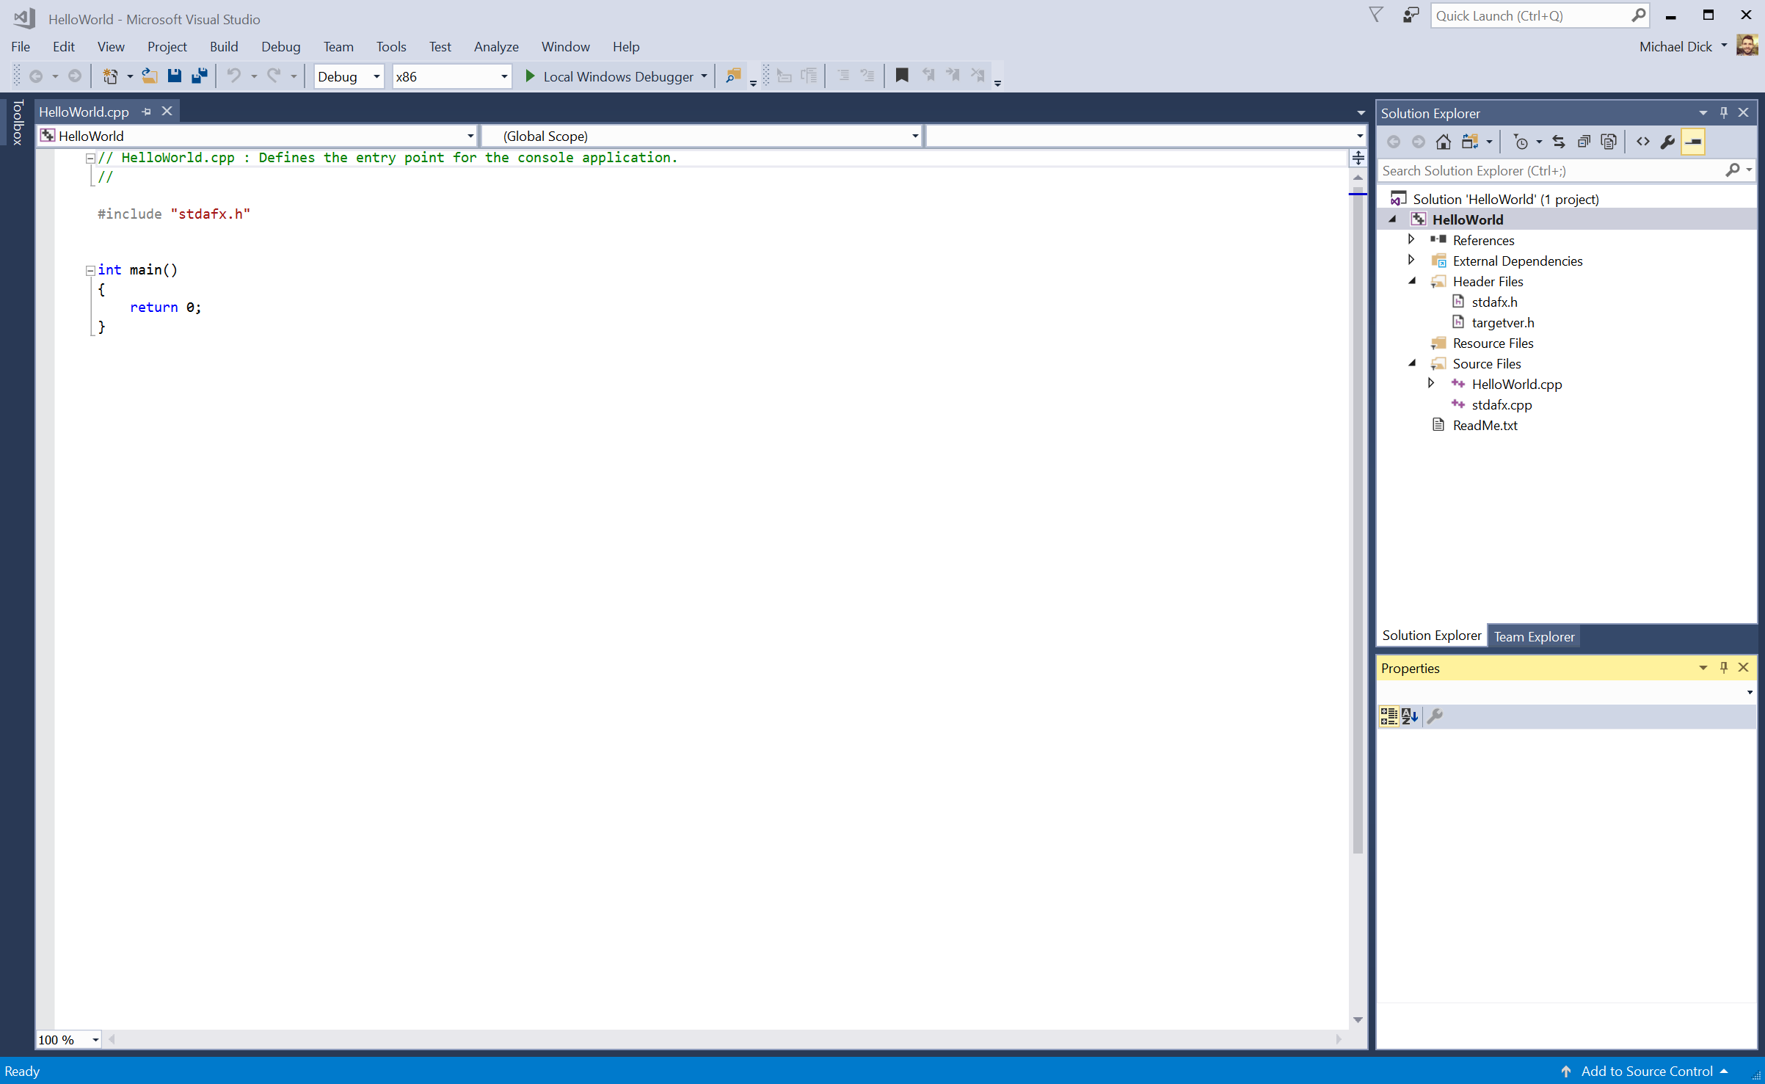1765x1084 pixels.
Task: Expand the References tree node
Action: (1411, 239)
